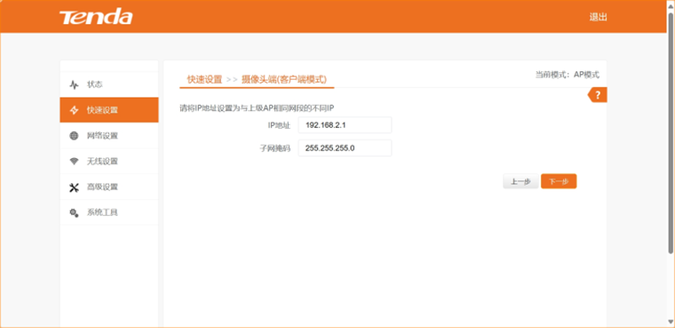Click the 高级设置 tools icon
The image size is (675, 328).
tap(74, 187)
